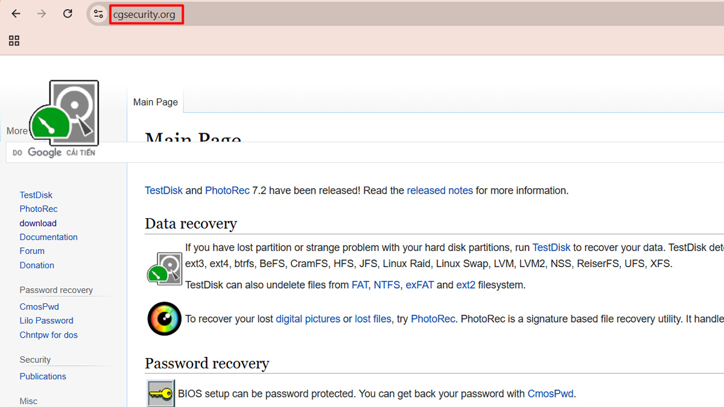
Task: Click the FAT filesystem link
Action: 360,285
